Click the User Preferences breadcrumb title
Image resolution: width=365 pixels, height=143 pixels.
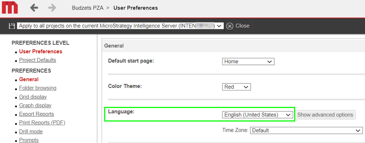pyautogui.click(x=136, y=8)
